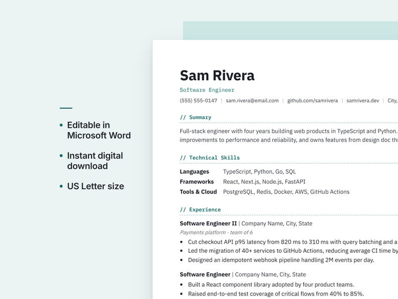The height and width of the screenshot is (299, 398).
Task: Click the summary line starting 'Full-stack engineer'
Action: pyautogui.click(x=289, y=131)
